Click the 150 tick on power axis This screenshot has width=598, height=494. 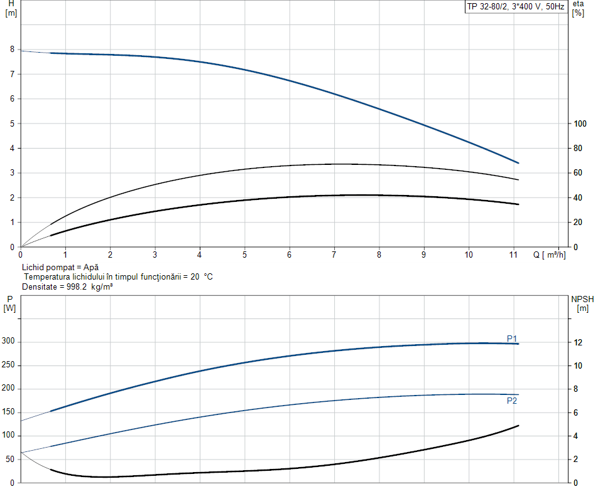9,412
